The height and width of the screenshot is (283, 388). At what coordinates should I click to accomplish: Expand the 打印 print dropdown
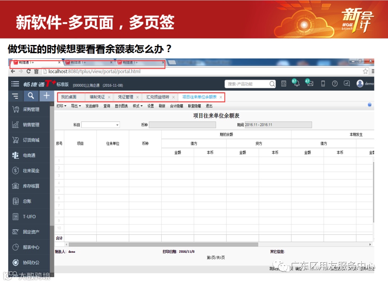(61, 106)
